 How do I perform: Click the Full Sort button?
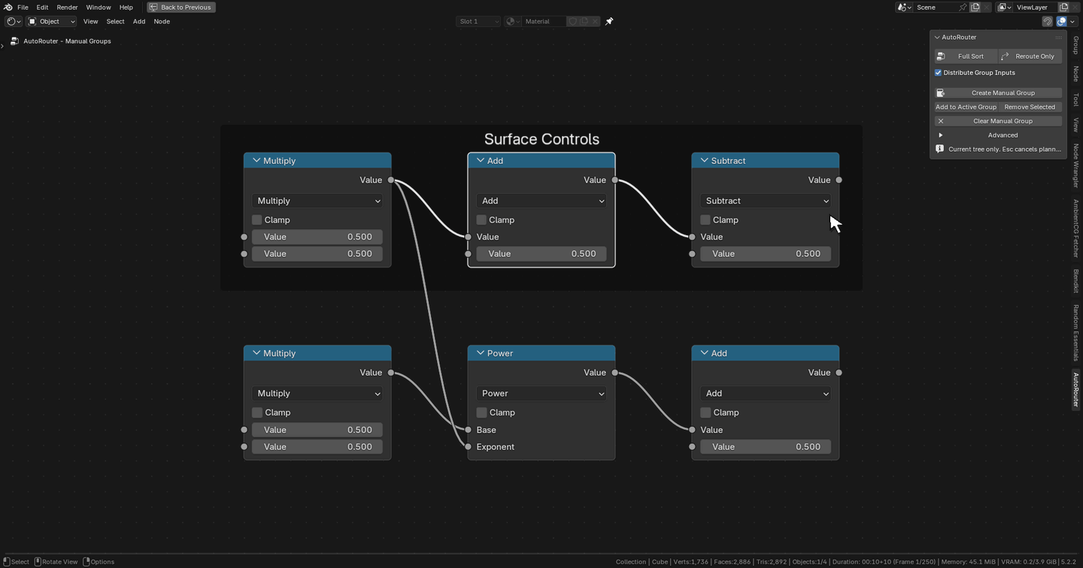(x=966, y=56)
